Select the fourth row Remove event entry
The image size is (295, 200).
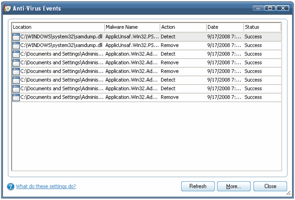[x=146, y=63]
